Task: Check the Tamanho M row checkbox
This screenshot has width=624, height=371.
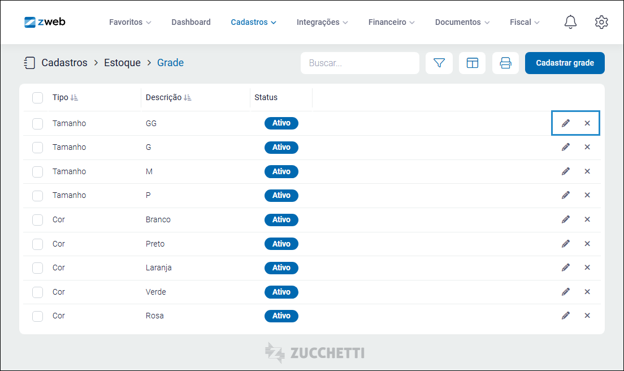Action: pos(37,172)
